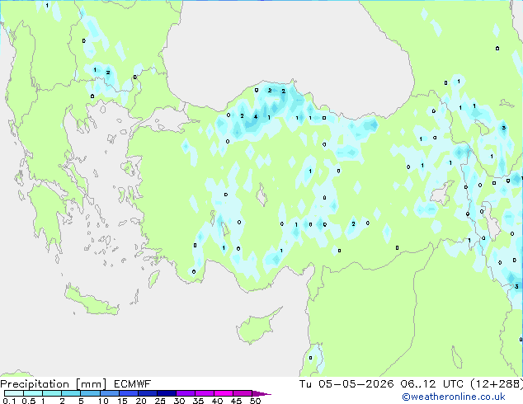The height and width of the screenshot is (404, 523).
Task: Click the legend label '25'
Action: tap(160, 401)
